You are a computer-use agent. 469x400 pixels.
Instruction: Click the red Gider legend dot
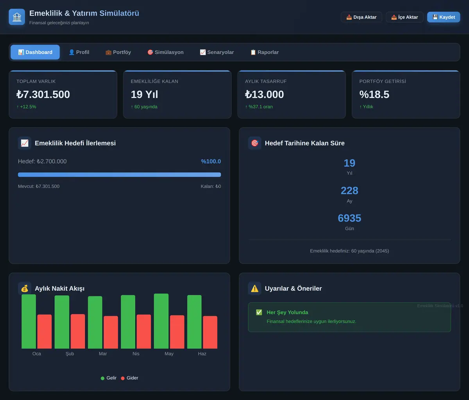(x=123, y=378)
